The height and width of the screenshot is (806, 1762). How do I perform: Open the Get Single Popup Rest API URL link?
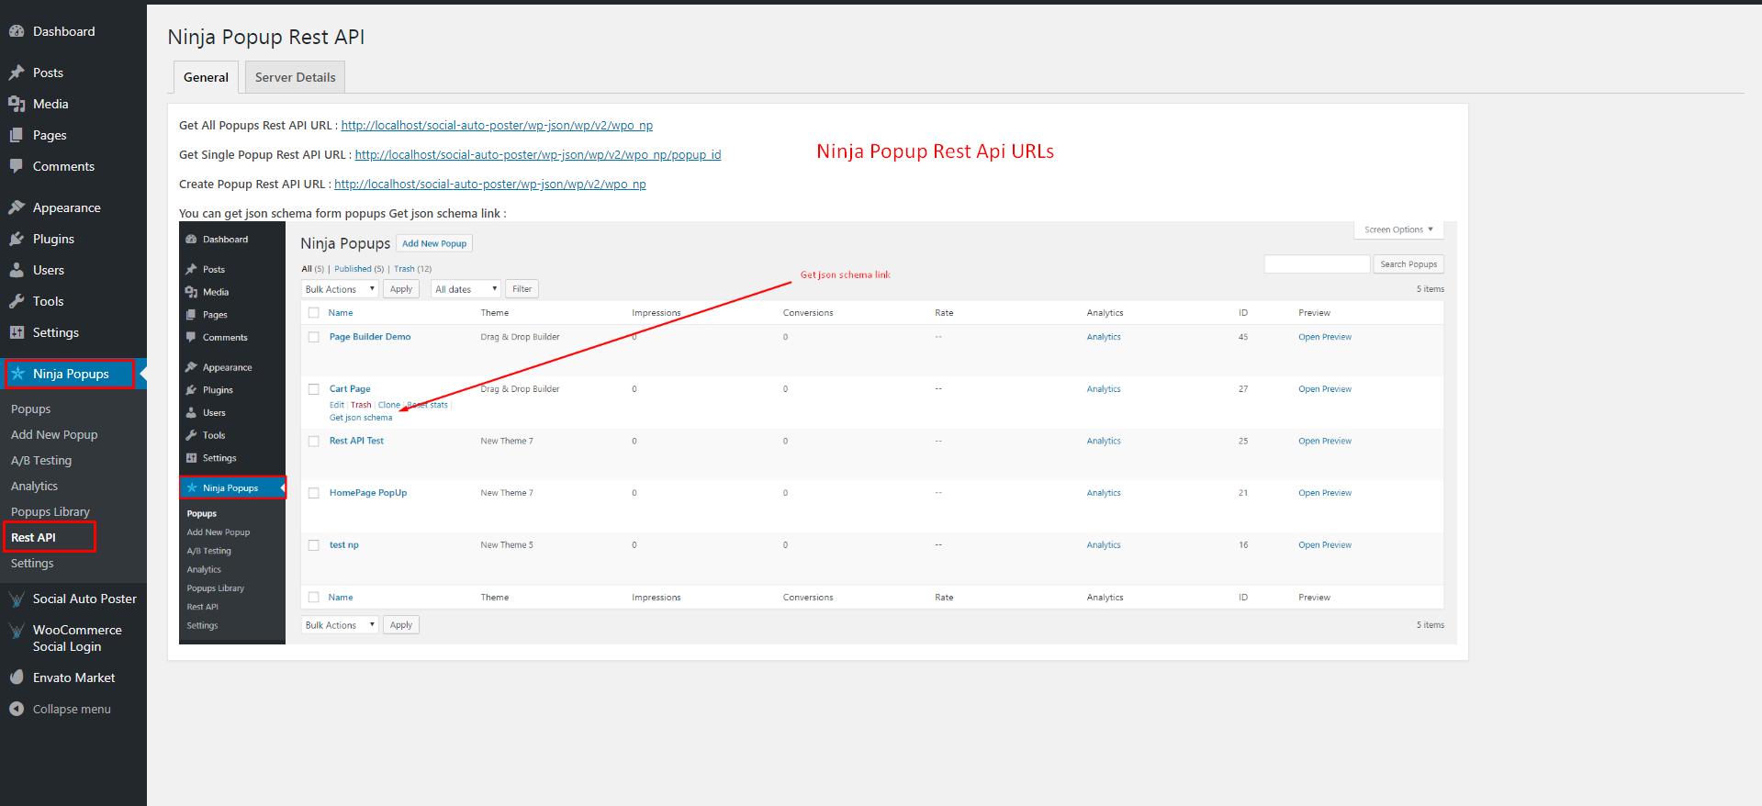pyautogui.click(x=538, y=155)
